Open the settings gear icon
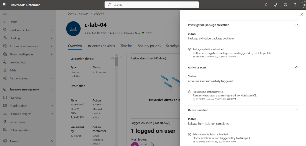306x146 pixels. tap(285, 5)
